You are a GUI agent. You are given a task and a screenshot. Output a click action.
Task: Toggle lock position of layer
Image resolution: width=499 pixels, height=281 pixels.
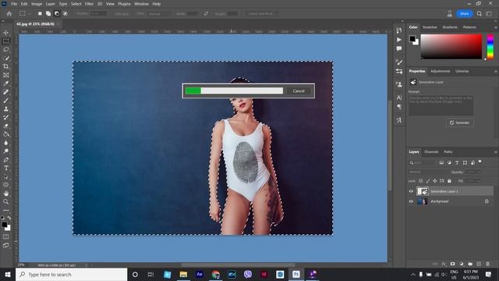[x=434, y=181]
